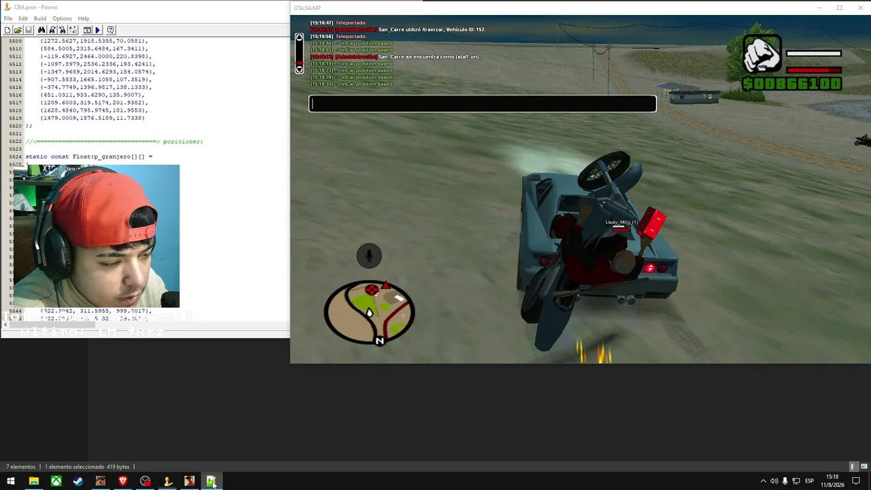Switch File Explorer to large icons view
Viewport: 871px width, 490px height.
864,467
